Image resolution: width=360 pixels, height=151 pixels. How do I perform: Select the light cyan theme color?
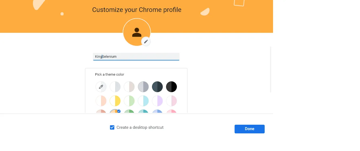point(143,101)
